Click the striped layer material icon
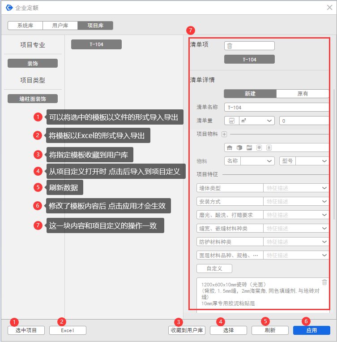 pos(249,147)
